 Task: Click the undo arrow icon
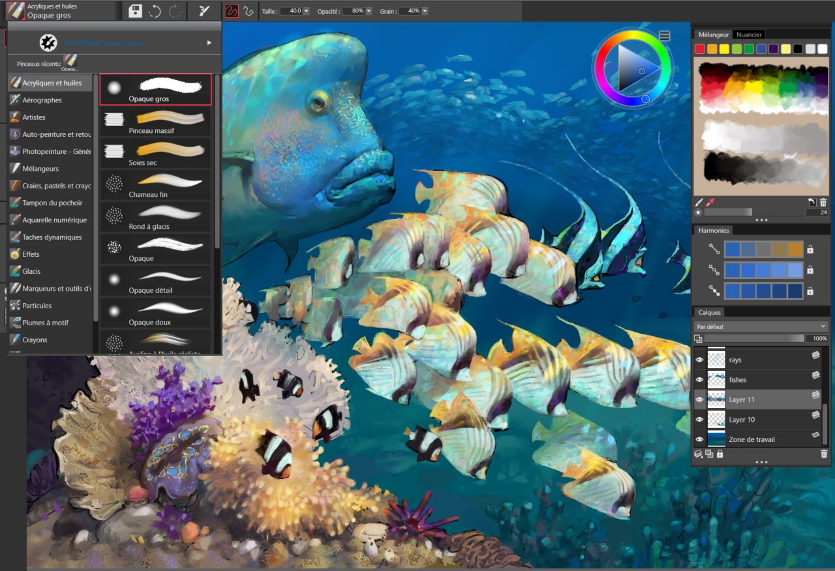pos(155,11)
